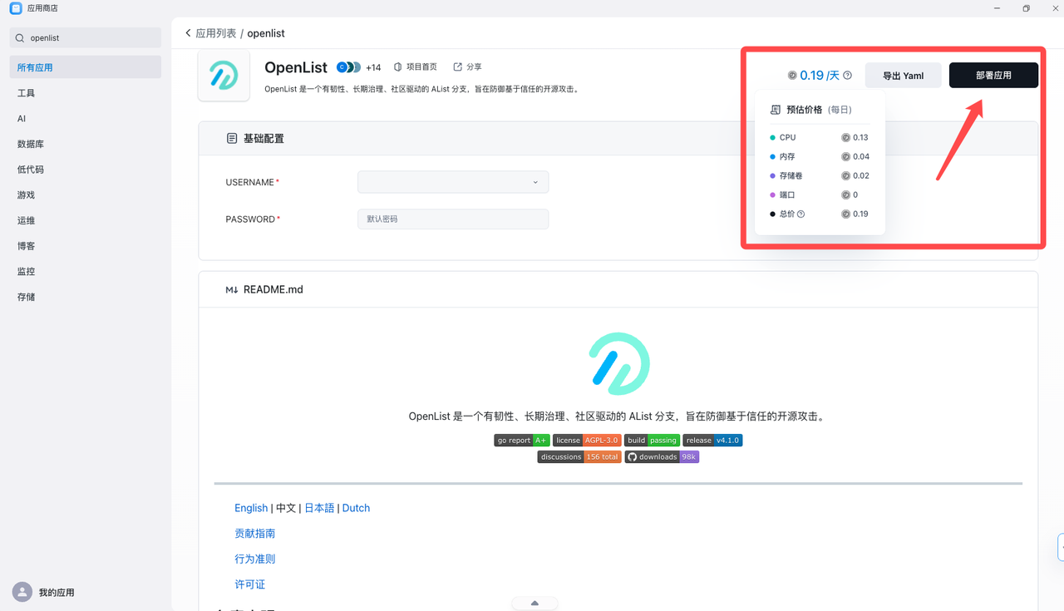Viewport: 1064px width, 611px height.
Task: Click the help icon beside 0.19/天
Action: [x=848, y=76]
